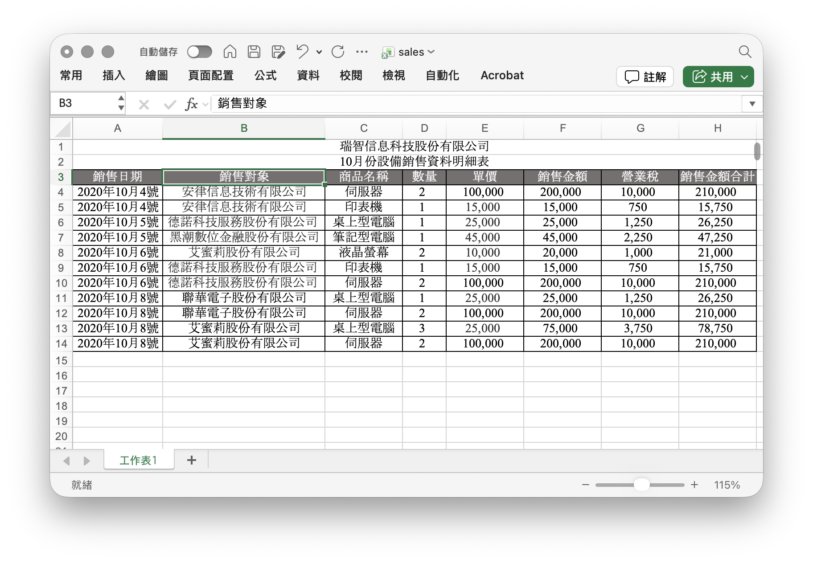Click the Undo arrow icon
Screen dimensions: 813x563
[303, 52]
